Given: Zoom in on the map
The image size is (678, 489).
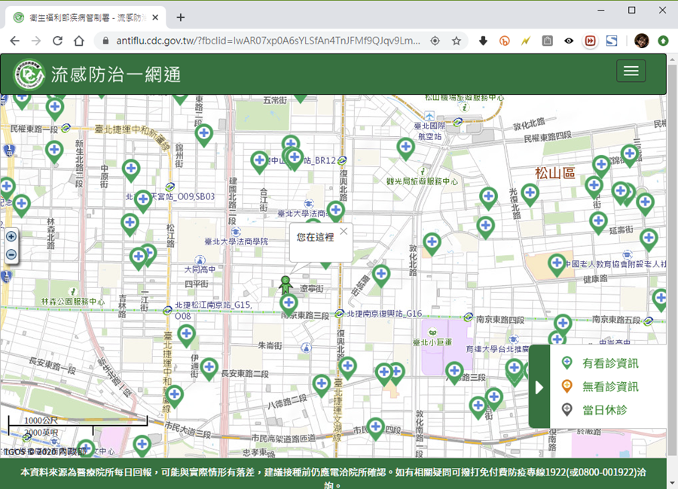Looking at the screenshot, I should click(11, 236).
